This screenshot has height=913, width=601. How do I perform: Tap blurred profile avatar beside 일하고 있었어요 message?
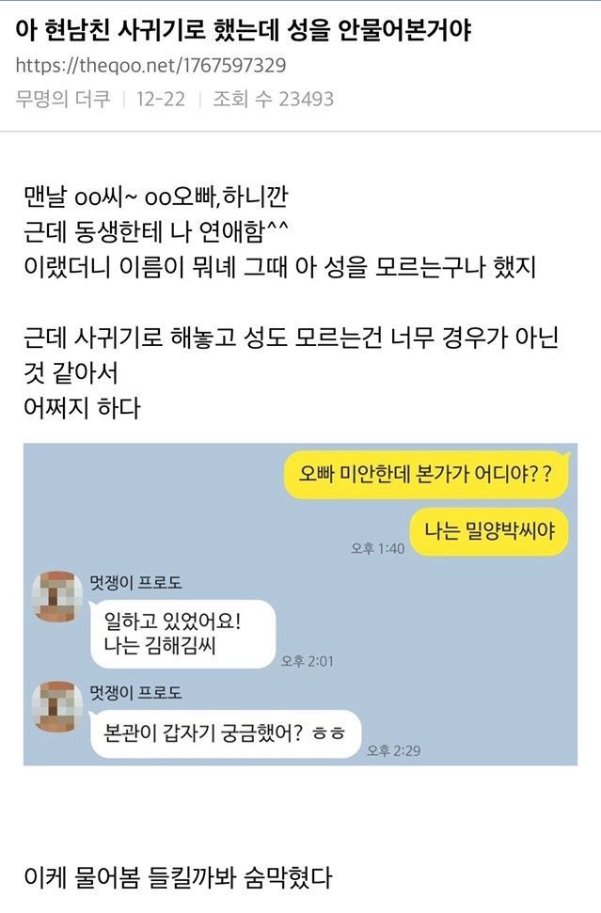pos(56,596)
